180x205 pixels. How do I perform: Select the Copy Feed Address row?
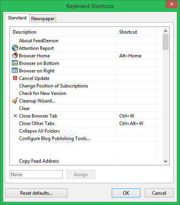(x=86, y=161)
